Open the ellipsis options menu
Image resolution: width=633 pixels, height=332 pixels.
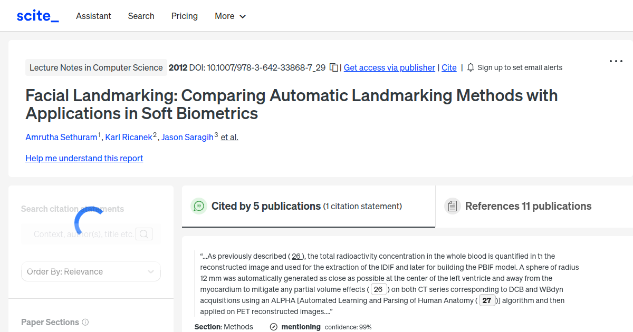pyautogui.click(x=616, y=61)
